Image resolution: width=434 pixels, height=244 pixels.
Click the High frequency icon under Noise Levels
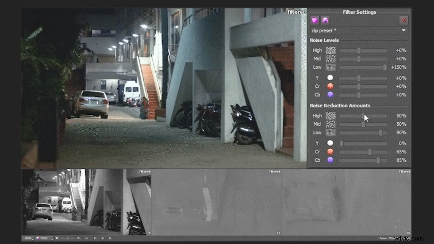pos(330,51)
